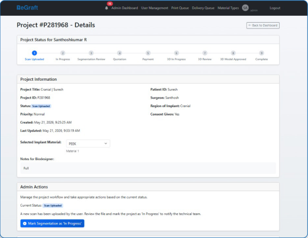Click the ReGraft logo

[27, 7]
